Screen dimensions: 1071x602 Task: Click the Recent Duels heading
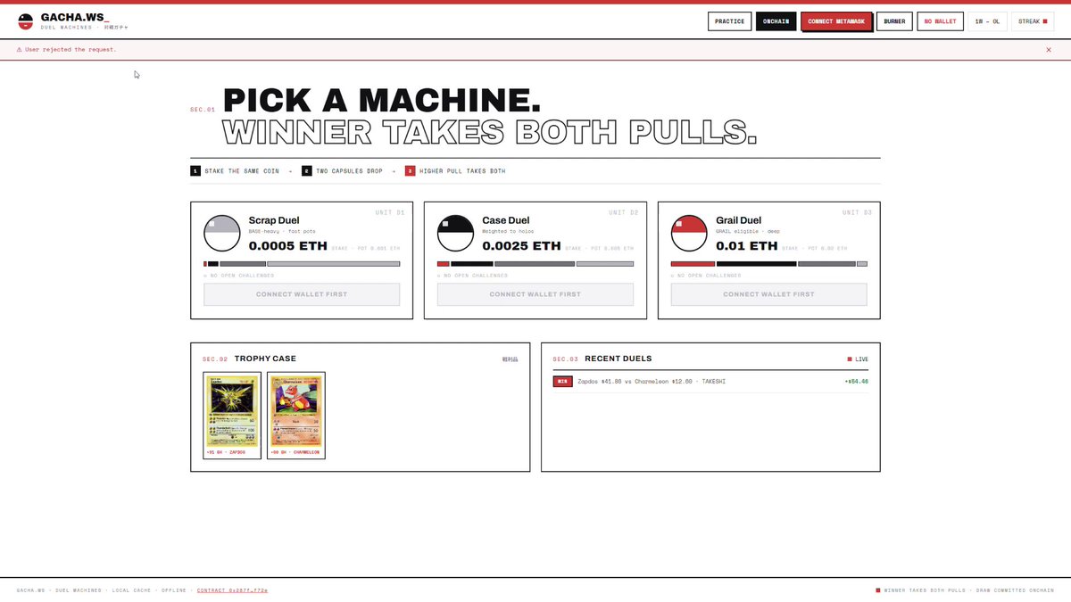[619, 359]
